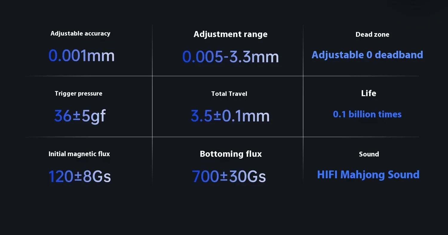Image resolution: width=448 pixels, height=235 pixels.
Task: Select the 36±5gf pressure value
Action: coord(80,116)
